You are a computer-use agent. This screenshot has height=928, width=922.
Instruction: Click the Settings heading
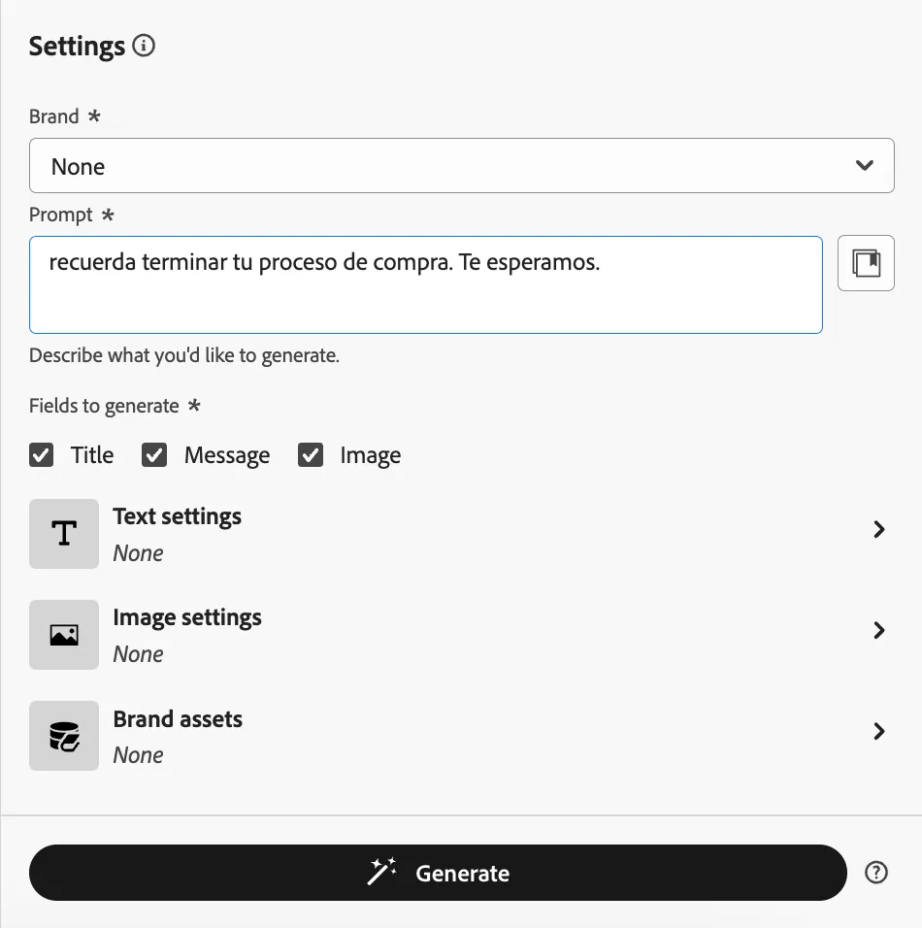[x=77, y=47]
